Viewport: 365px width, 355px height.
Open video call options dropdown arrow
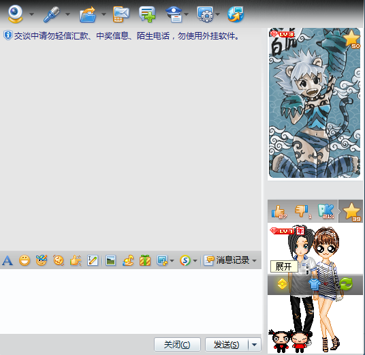point(31,14)
